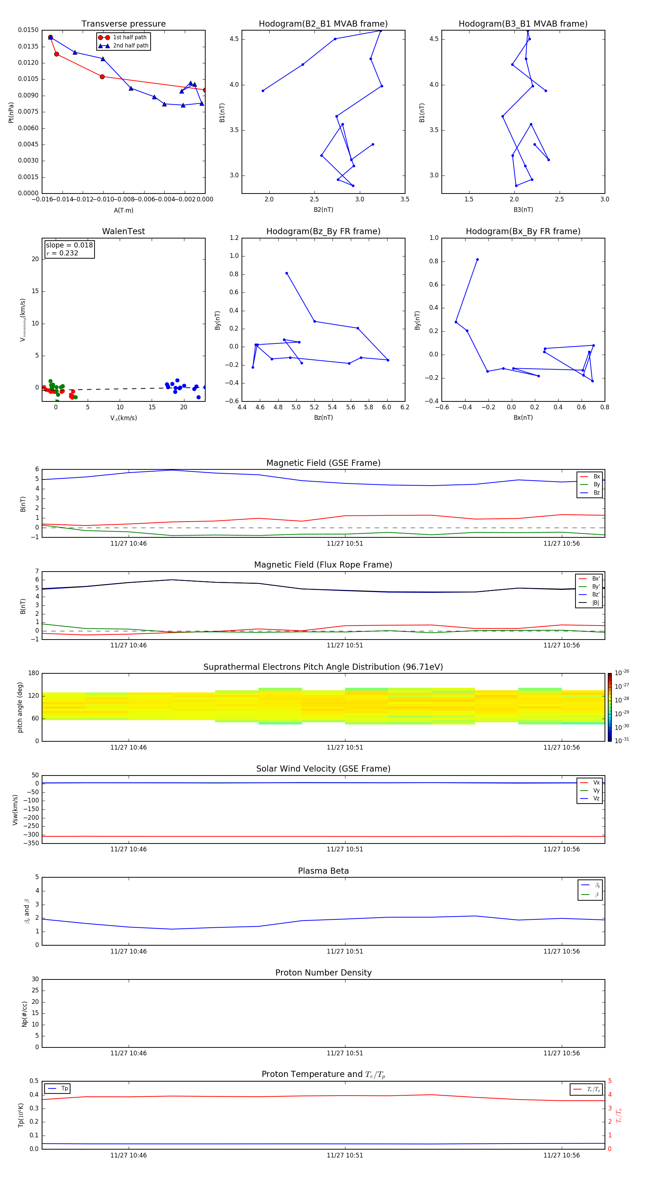Select the 'Tp' legend entry in the temperature panel
The height and width of the screenshot is (1187, 647).
58,1088
